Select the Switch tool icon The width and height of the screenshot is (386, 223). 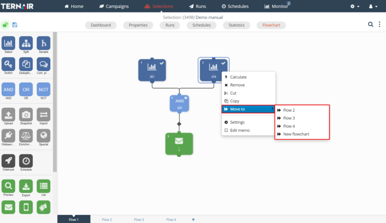(x=9, y=64)
